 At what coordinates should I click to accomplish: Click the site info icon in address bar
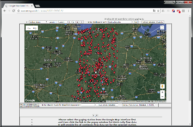tap(18, 11)
